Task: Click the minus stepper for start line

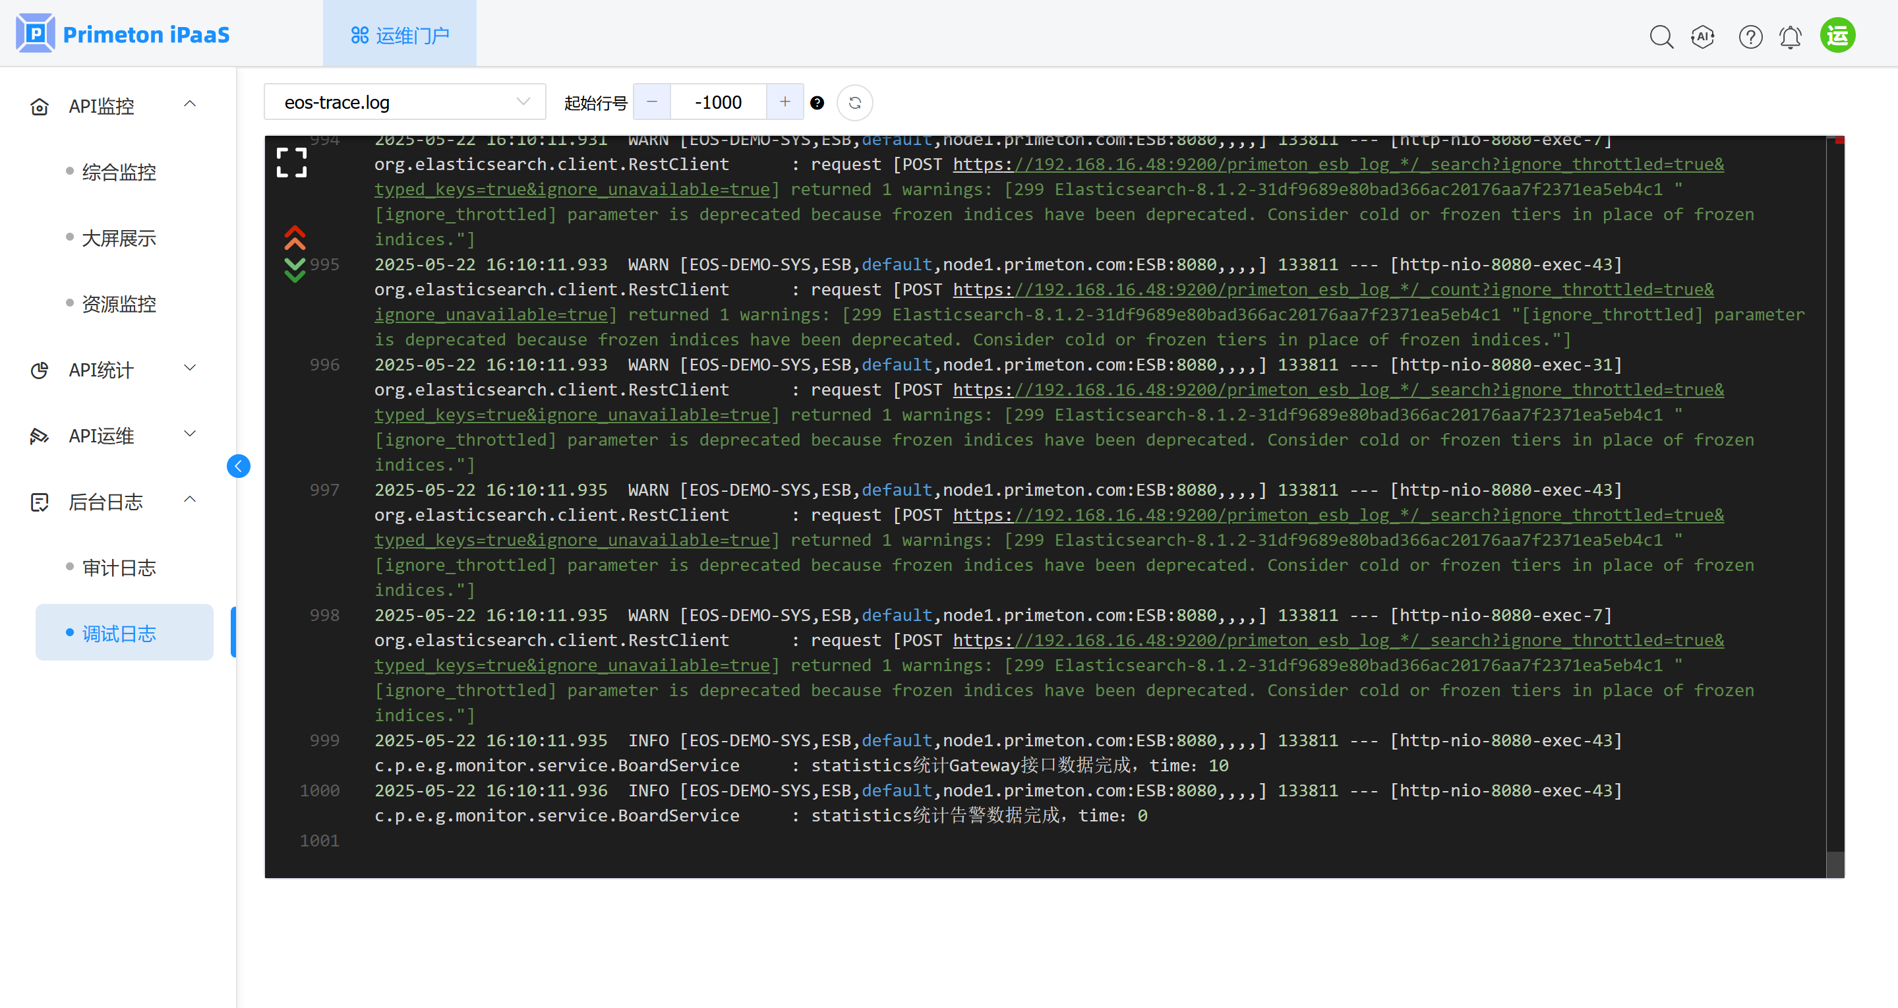Action: tap(652, 102)
